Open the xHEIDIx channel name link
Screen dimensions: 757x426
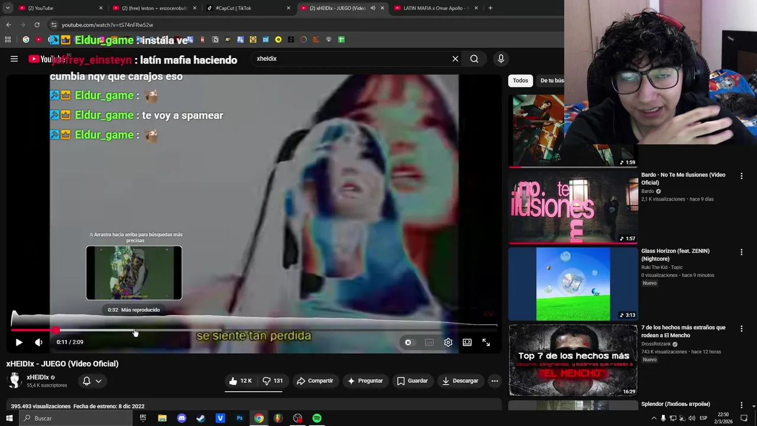tap(38, 377)
